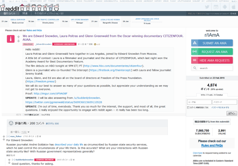Viewport: 238px width, 166px height.
Task: Click the redd.it short URL field
Action: (212, 95)
